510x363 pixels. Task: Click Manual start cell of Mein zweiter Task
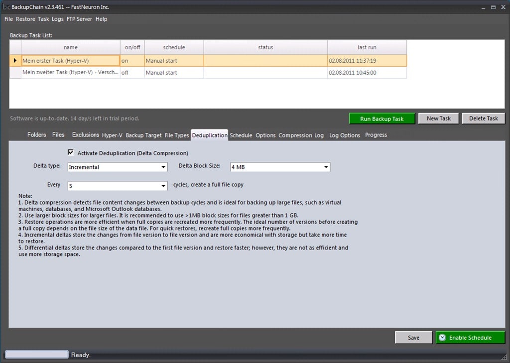point(174,73)
